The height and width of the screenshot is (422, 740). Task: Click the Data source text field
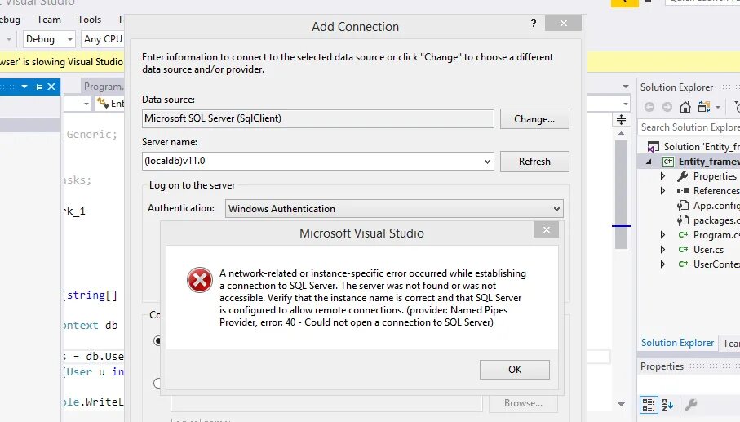[317, 118]
